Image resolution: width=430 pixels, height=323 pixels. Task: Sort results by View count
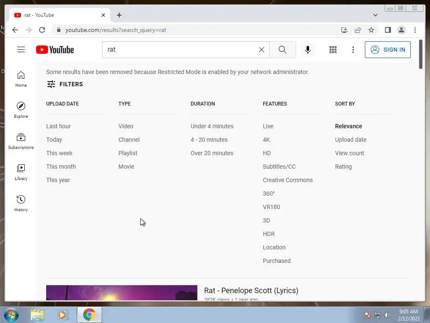[350, 153]
